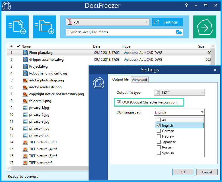The width and height of the screenshot is (222, 182).
Task: Click the # column header
Action: point(11,46)
